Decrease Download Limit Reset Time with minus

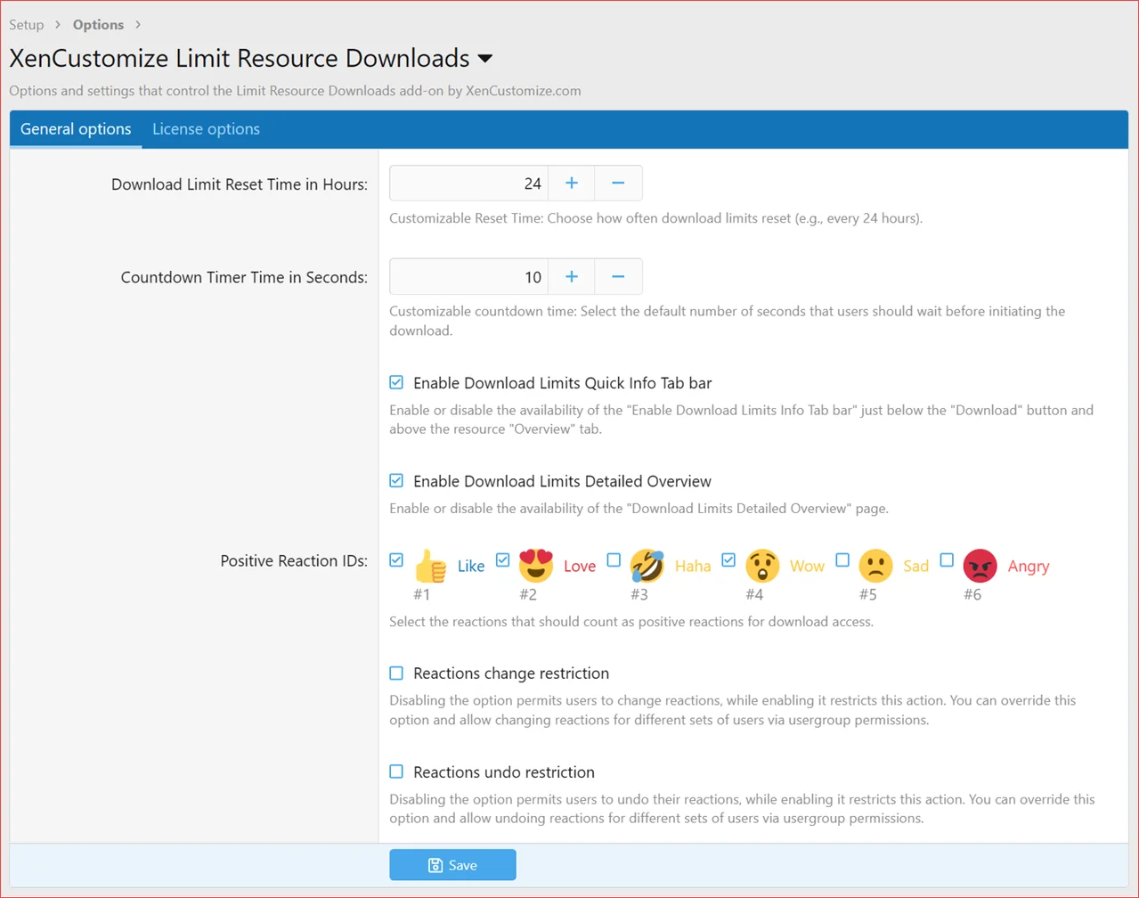[618, 184]
